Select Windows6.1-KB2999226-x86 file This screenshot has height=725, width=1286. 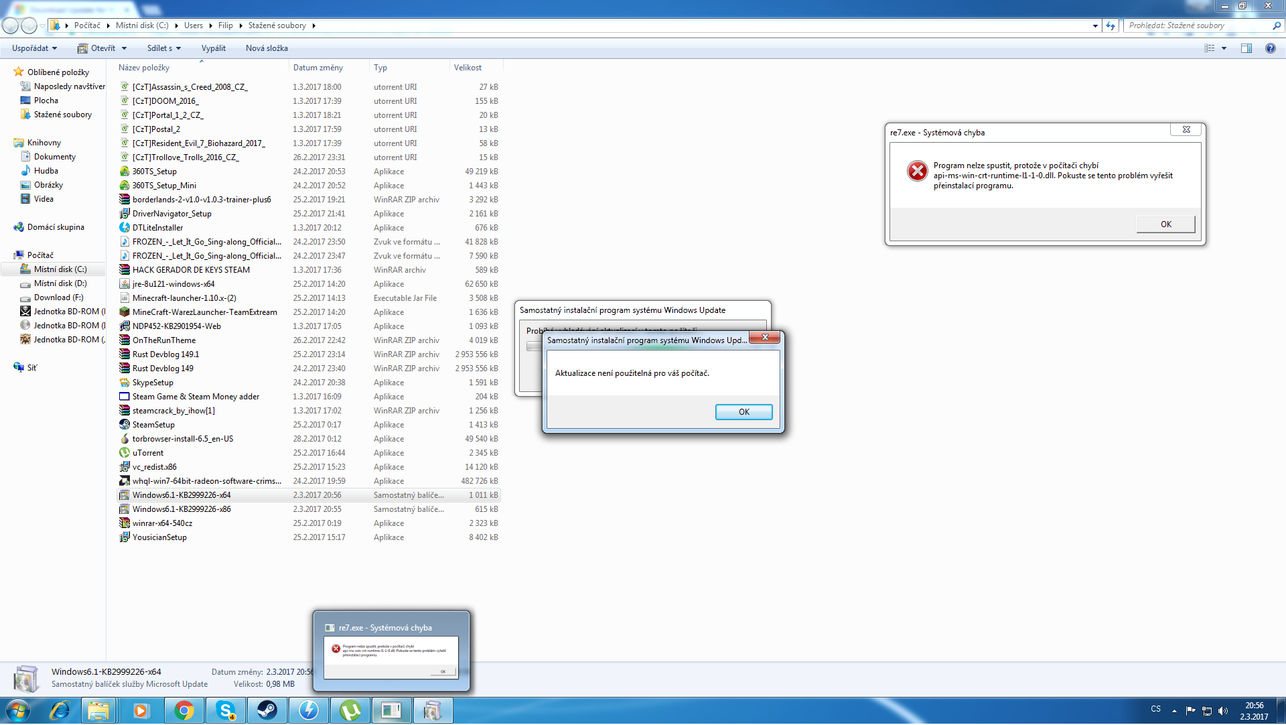click(182, 509)
